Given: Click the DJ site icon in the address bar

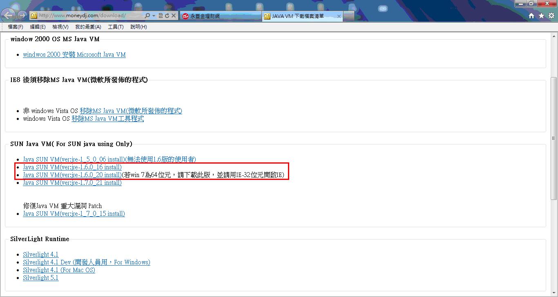Looking at the screenshot, I should (x=33, y=16).
